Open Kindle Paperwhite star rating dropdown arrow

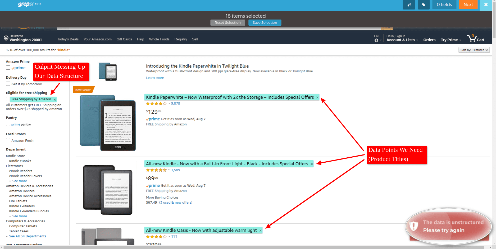(x=169, y=104)
